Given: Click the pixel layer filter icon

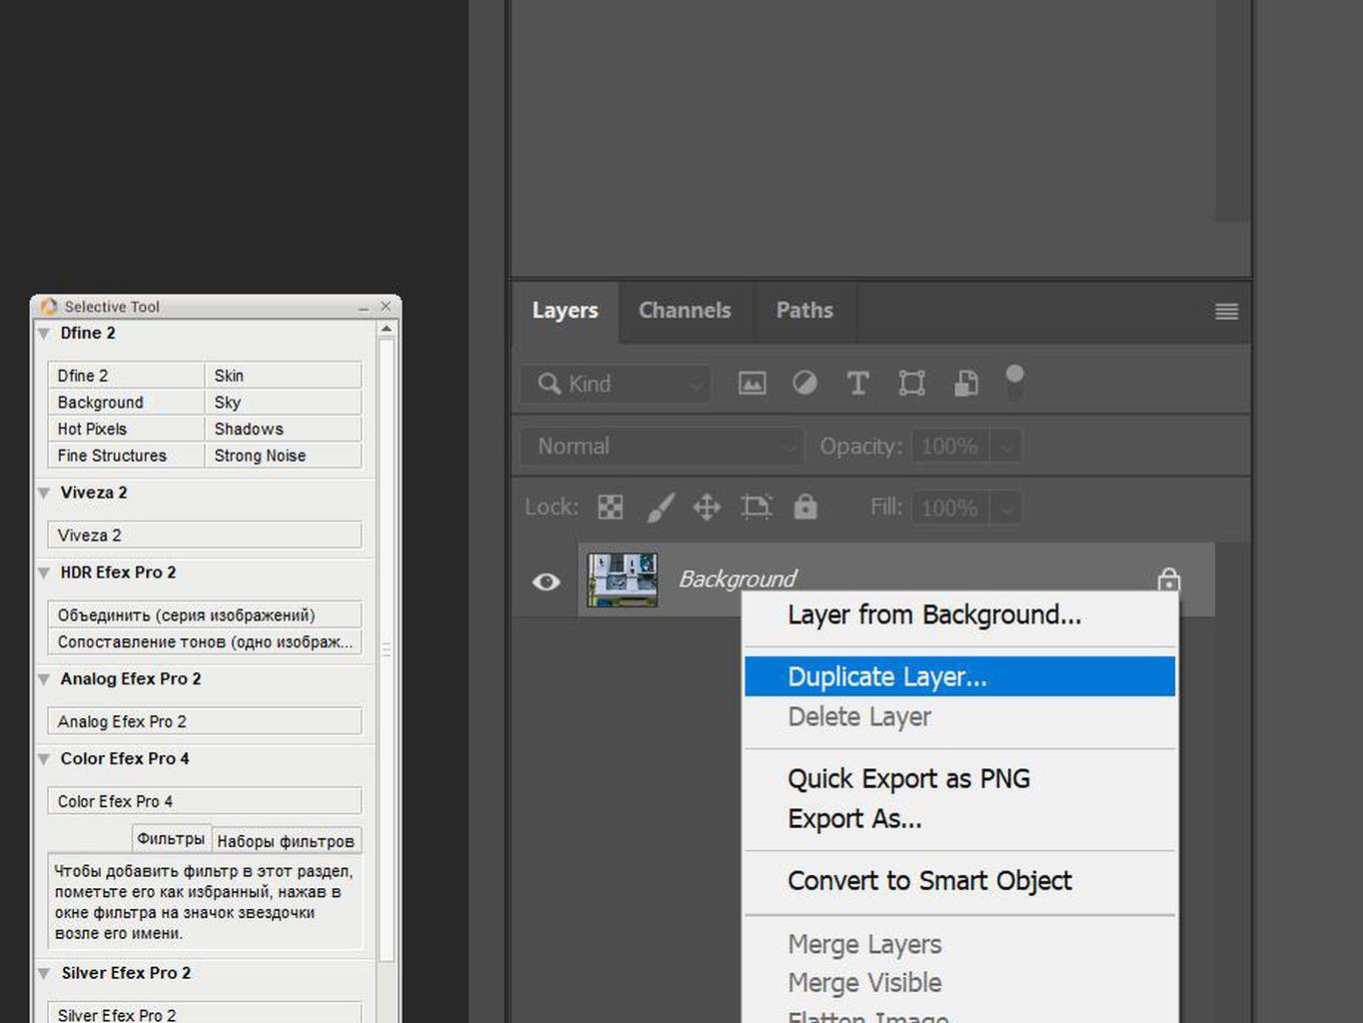Looking at the screenshot, I should point(752,383).
